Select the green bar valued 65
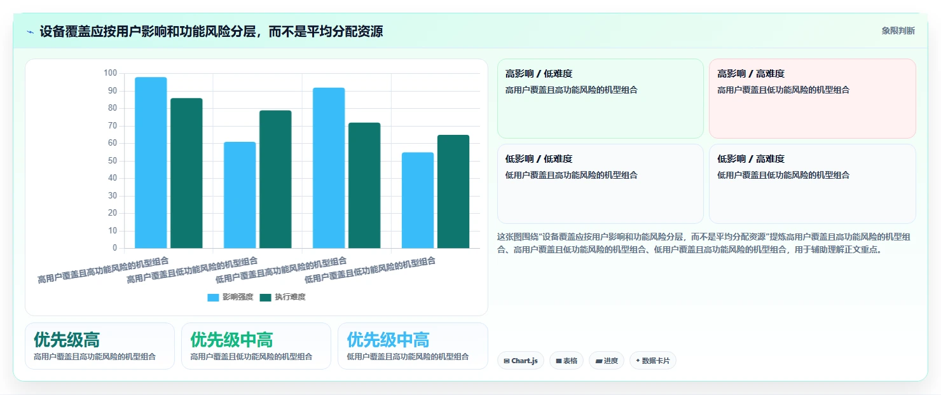The image size is (941, 395). pyautogui.click(x=453, y=191)
